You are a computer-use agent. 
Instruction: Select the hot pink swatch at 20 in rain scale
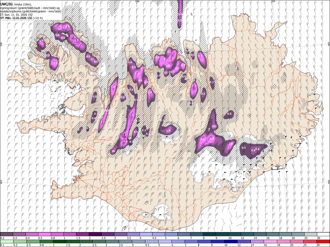(x=296, y=241)
